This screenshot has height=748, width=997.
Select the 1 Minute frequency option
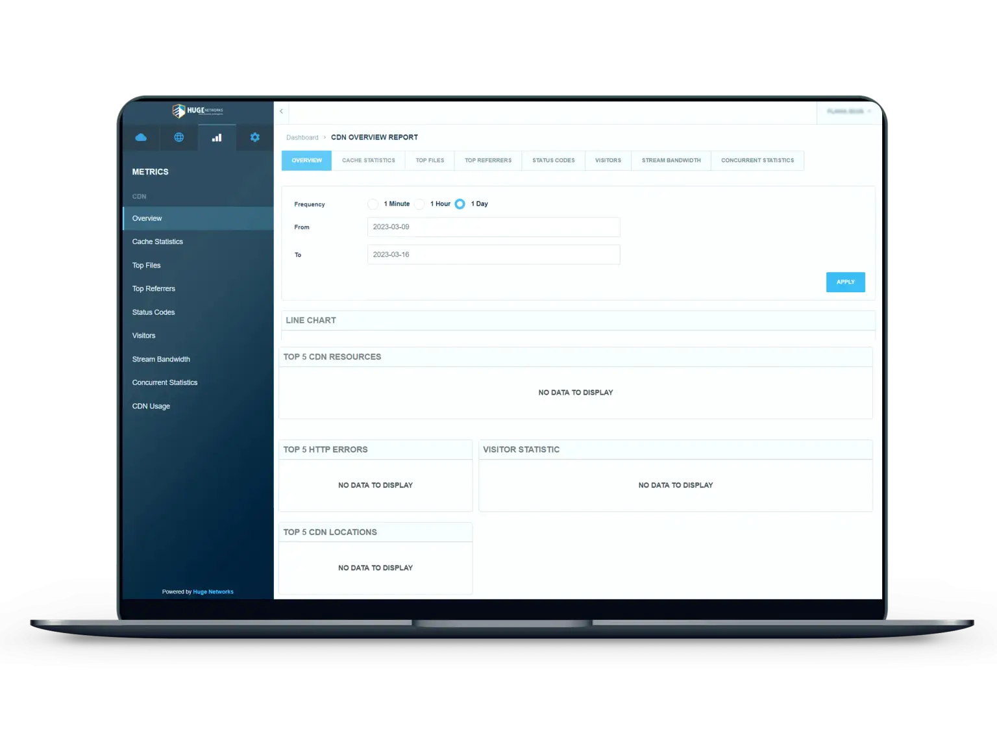(373, 204)
